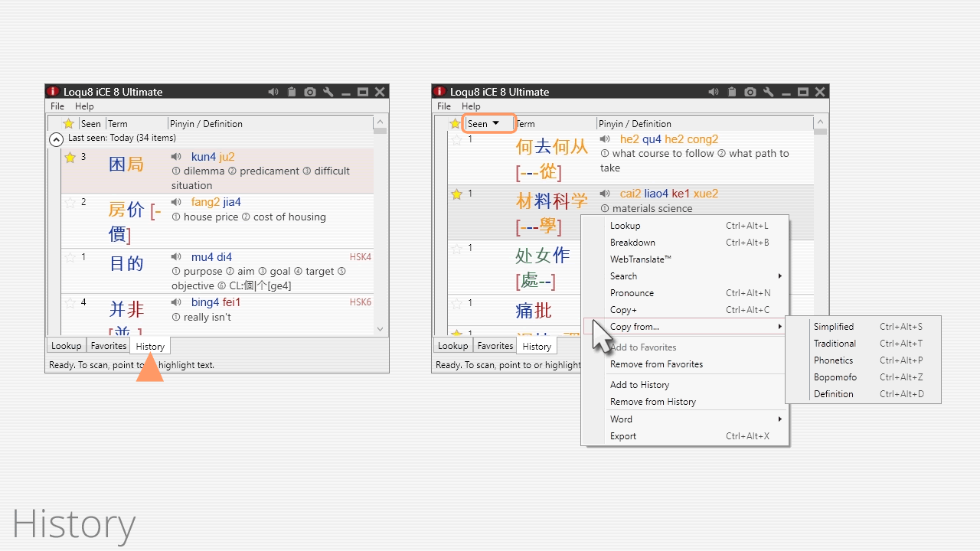Image resolution: width=980 pixels, height=551 pixels.
Task: Play pronunciation audio for kun4 ju2
Action: (177, 157)
